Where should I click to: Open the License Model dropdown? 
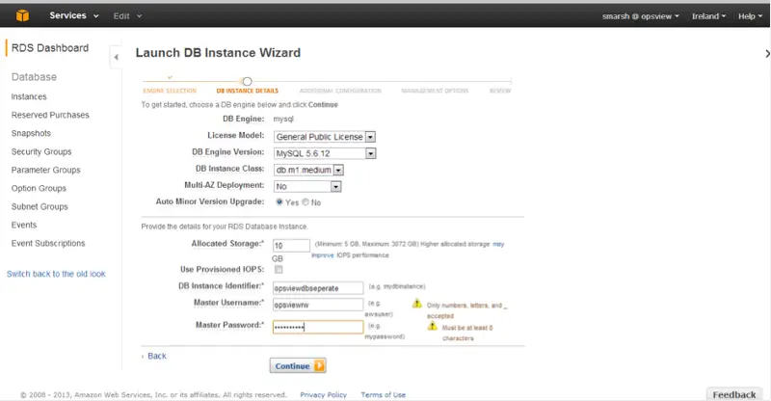[325, 137]
